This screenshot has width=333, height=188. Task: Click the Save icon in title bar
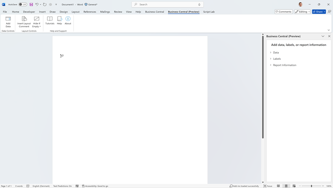pos(31,4)
